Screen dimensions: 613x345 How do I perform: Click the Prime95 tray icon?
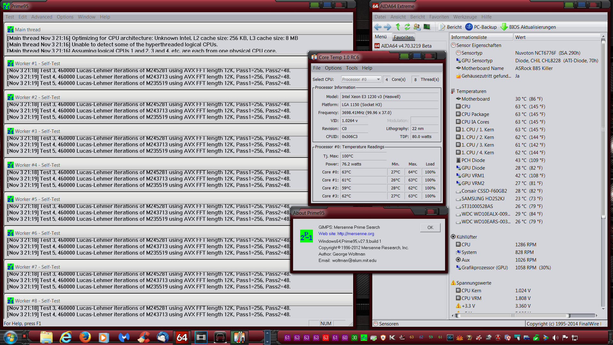364,338
